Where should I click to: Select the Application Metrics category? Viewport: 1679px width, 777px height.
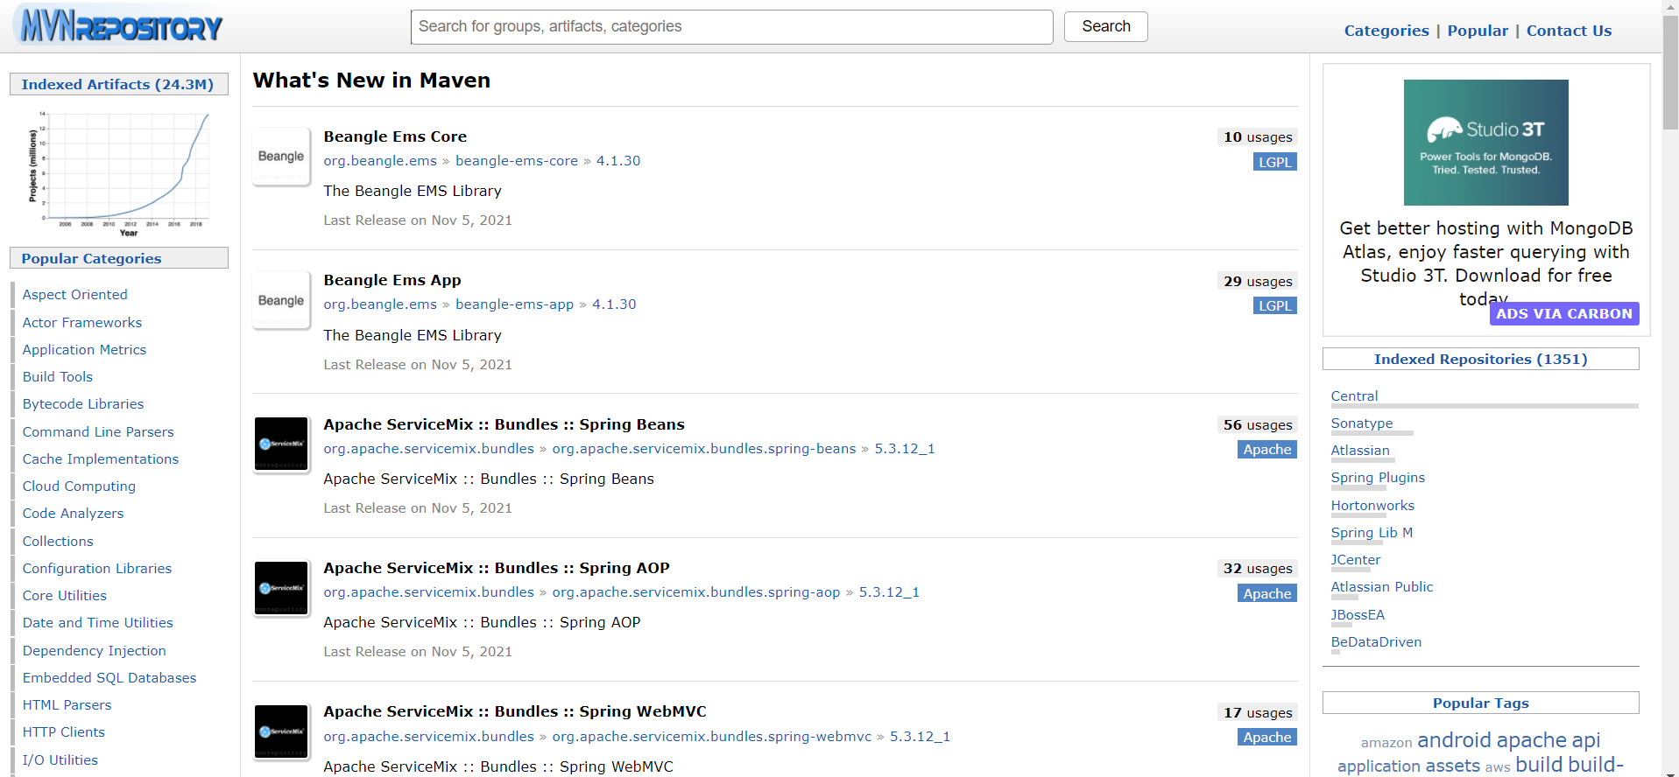point(85,349)
